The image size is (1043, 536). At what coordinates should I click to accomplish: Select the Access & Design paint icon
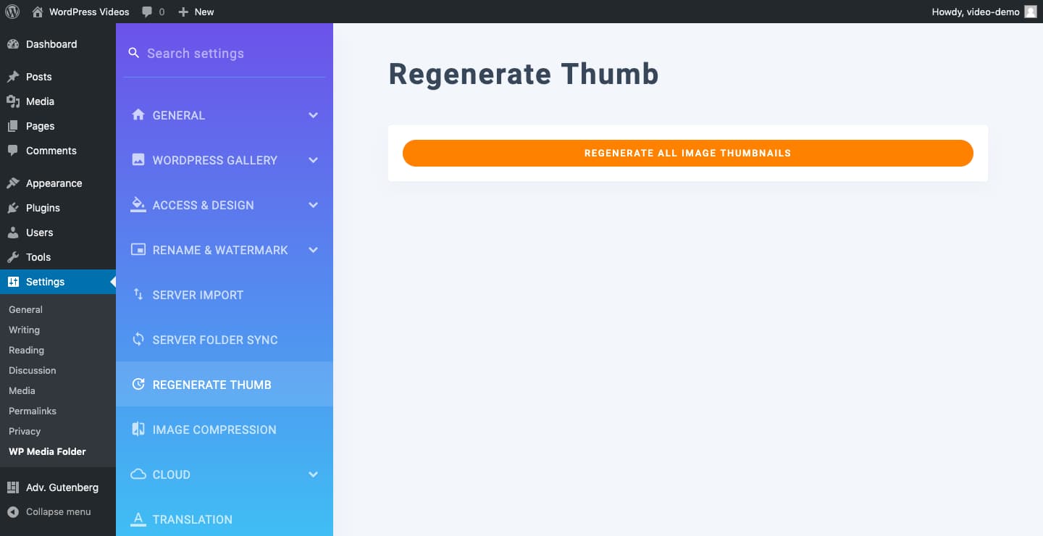(138, 205)
